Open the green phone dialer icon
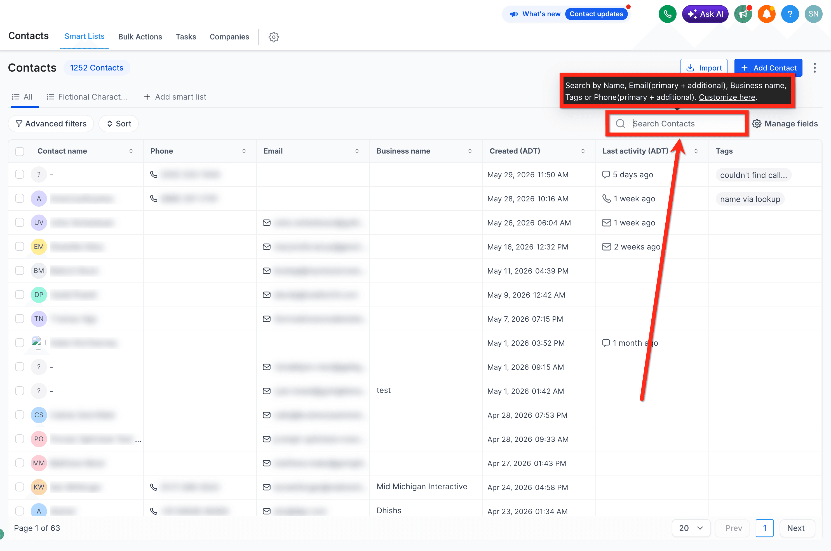 coord(667,14)
